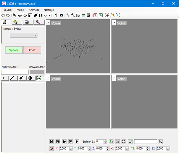
Task: Choose the rotate tool in toolbar
Action: pyautogui.click(x=25, y=15)
